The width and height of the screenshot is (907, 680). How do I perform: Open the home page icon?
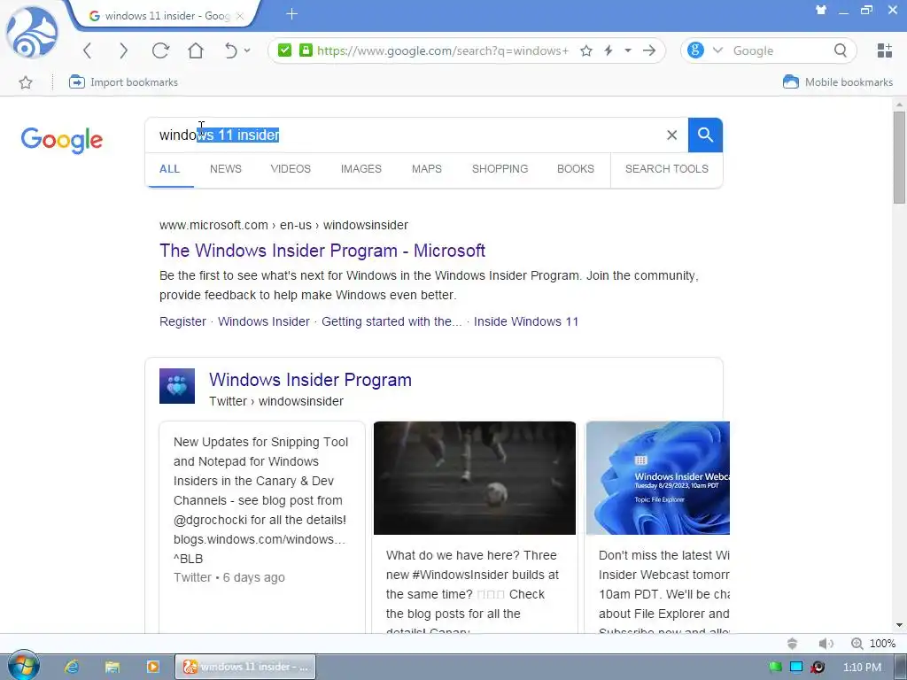tap(196, 50)
